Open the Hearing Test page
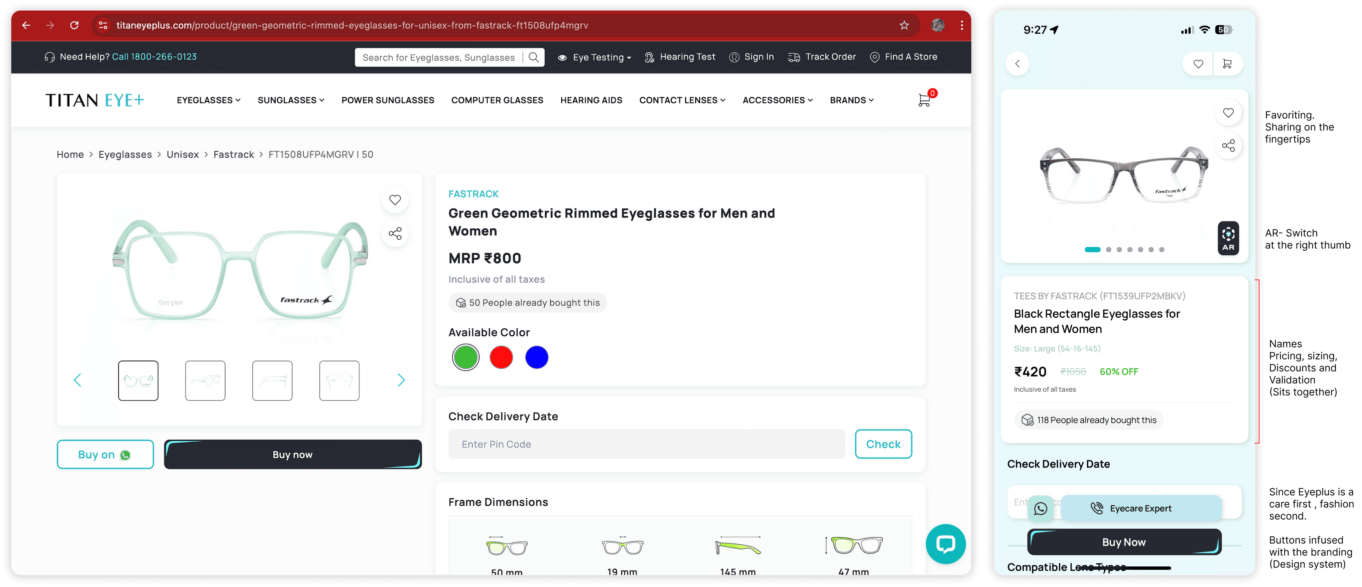This screenshot has height=587, width=1362. tap(680, 57)
